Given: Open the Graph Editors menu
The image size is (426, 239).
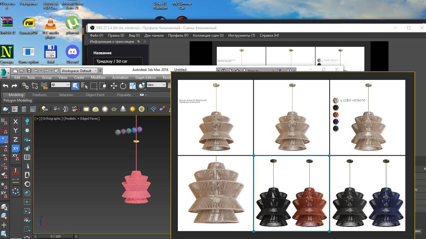Looking at the screenshot, I should [145, 78].
